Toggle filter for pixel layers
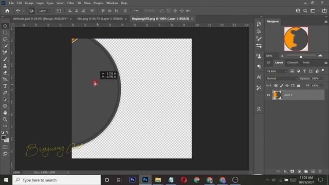This screenshot has height=185, width=329. point(292,71)
